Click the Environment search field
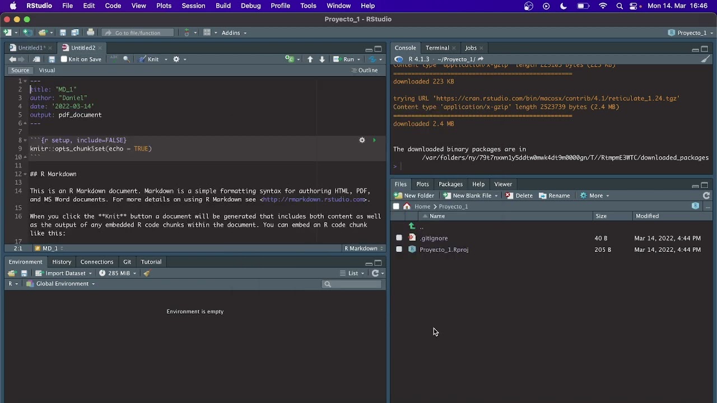717x403 pixels. (352, 284)
